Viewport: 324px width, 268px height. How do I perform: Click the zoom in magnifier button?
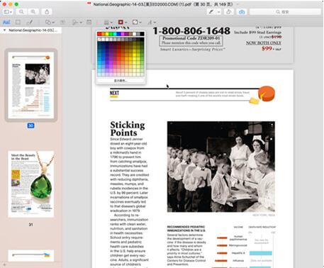point(33,12)
